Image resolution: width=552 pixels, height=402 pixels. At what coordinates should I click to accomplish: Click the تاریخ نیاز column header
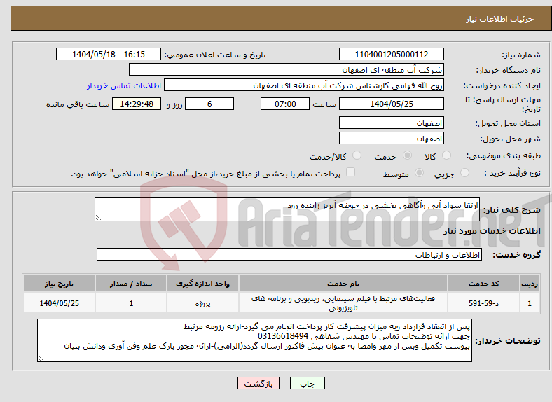point(59,284)
